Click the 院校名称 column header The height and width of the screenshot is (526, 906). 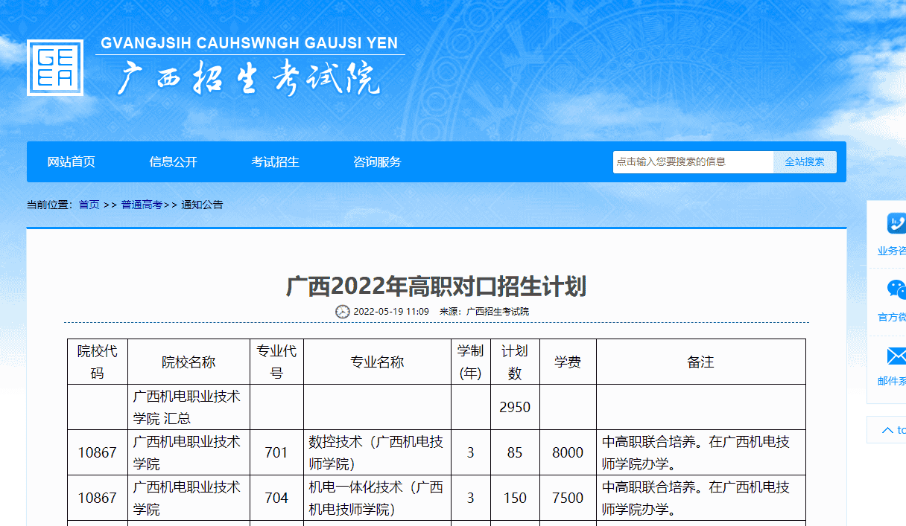click(x=189, y=362)
